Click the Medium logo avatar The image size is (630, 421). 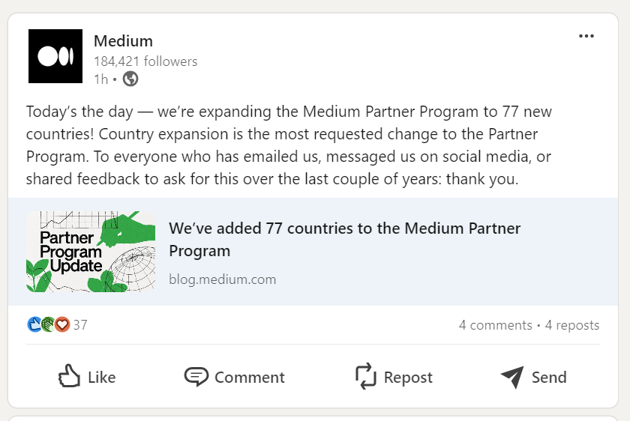55,56
